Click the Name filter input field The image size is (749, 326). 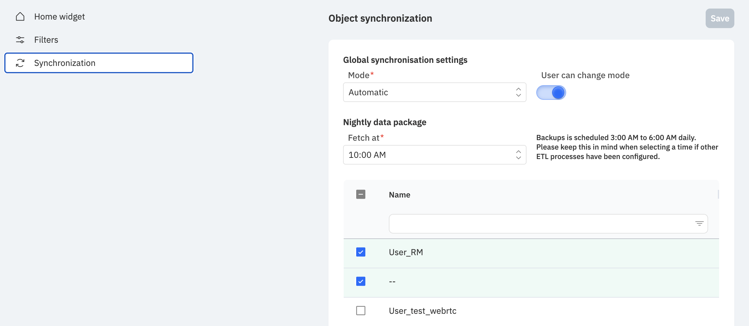pyautogui.click(x=548, y=224)
